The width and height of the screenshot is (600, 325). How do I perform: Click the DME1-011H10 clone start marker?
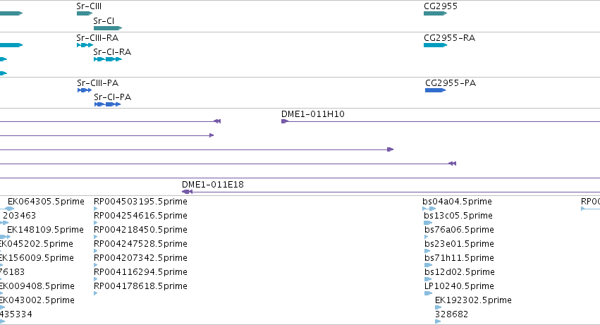pyautogui.click(x=285, y=121)
